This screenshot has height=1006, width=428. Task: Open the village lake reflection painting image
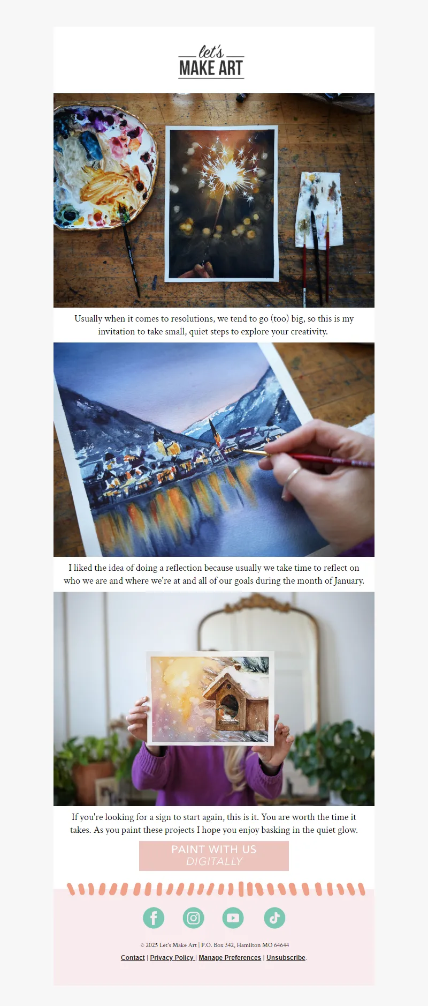point(214,450)
